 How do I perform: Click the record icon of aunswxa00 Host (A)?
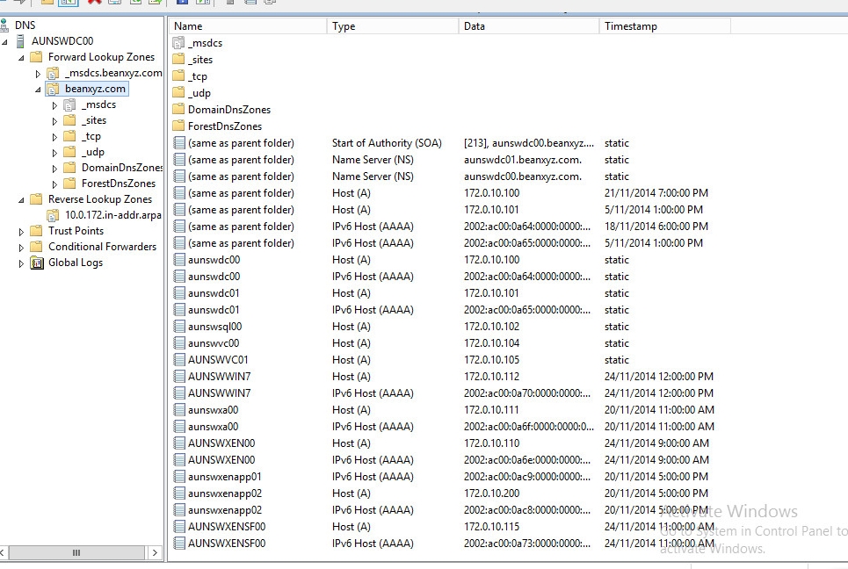pyautogui.click(x=179, y=409)
